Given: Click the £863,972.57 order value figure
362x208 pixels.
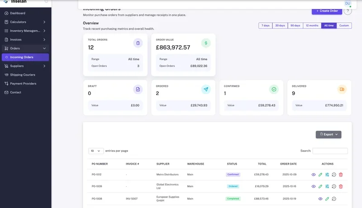Looking at the screenshot, I should (173, 47).
